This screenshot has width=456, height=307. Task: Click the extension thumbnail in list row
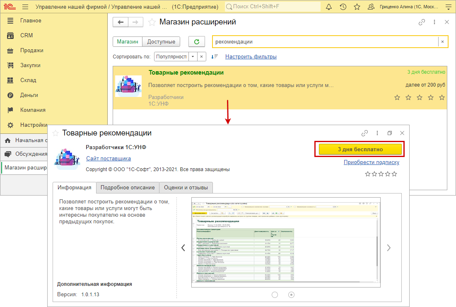tap(128, 86)
